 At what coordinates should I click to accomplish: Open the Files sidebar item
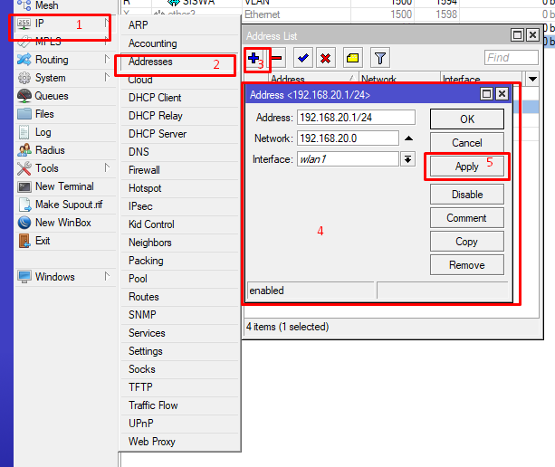click(x=44, y=114)
